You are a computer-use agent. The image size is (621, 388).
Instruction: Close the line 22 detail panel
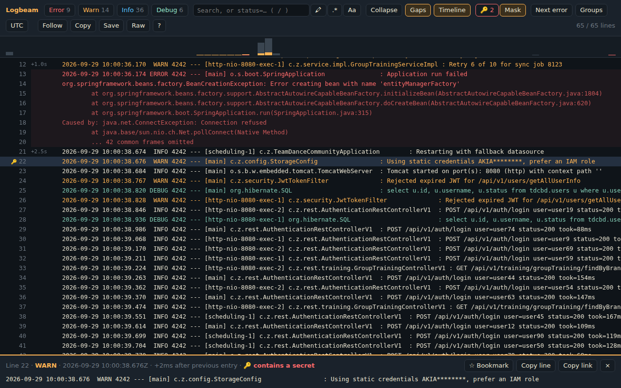(607, 366)
